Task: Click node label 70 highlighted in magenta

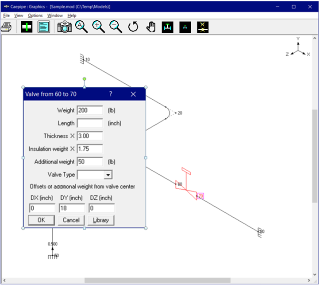Action: coord(200,196)
